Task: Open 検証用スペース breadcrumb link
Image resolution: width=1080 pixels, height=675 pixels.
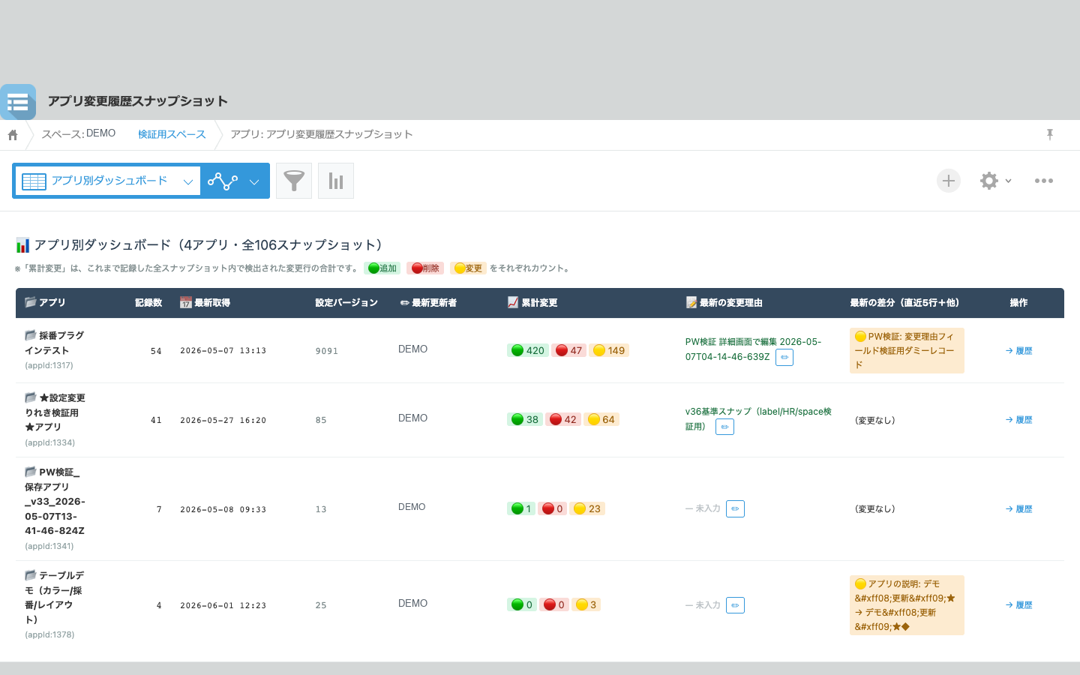Action: pyautogui.click(x=172, y=134)
